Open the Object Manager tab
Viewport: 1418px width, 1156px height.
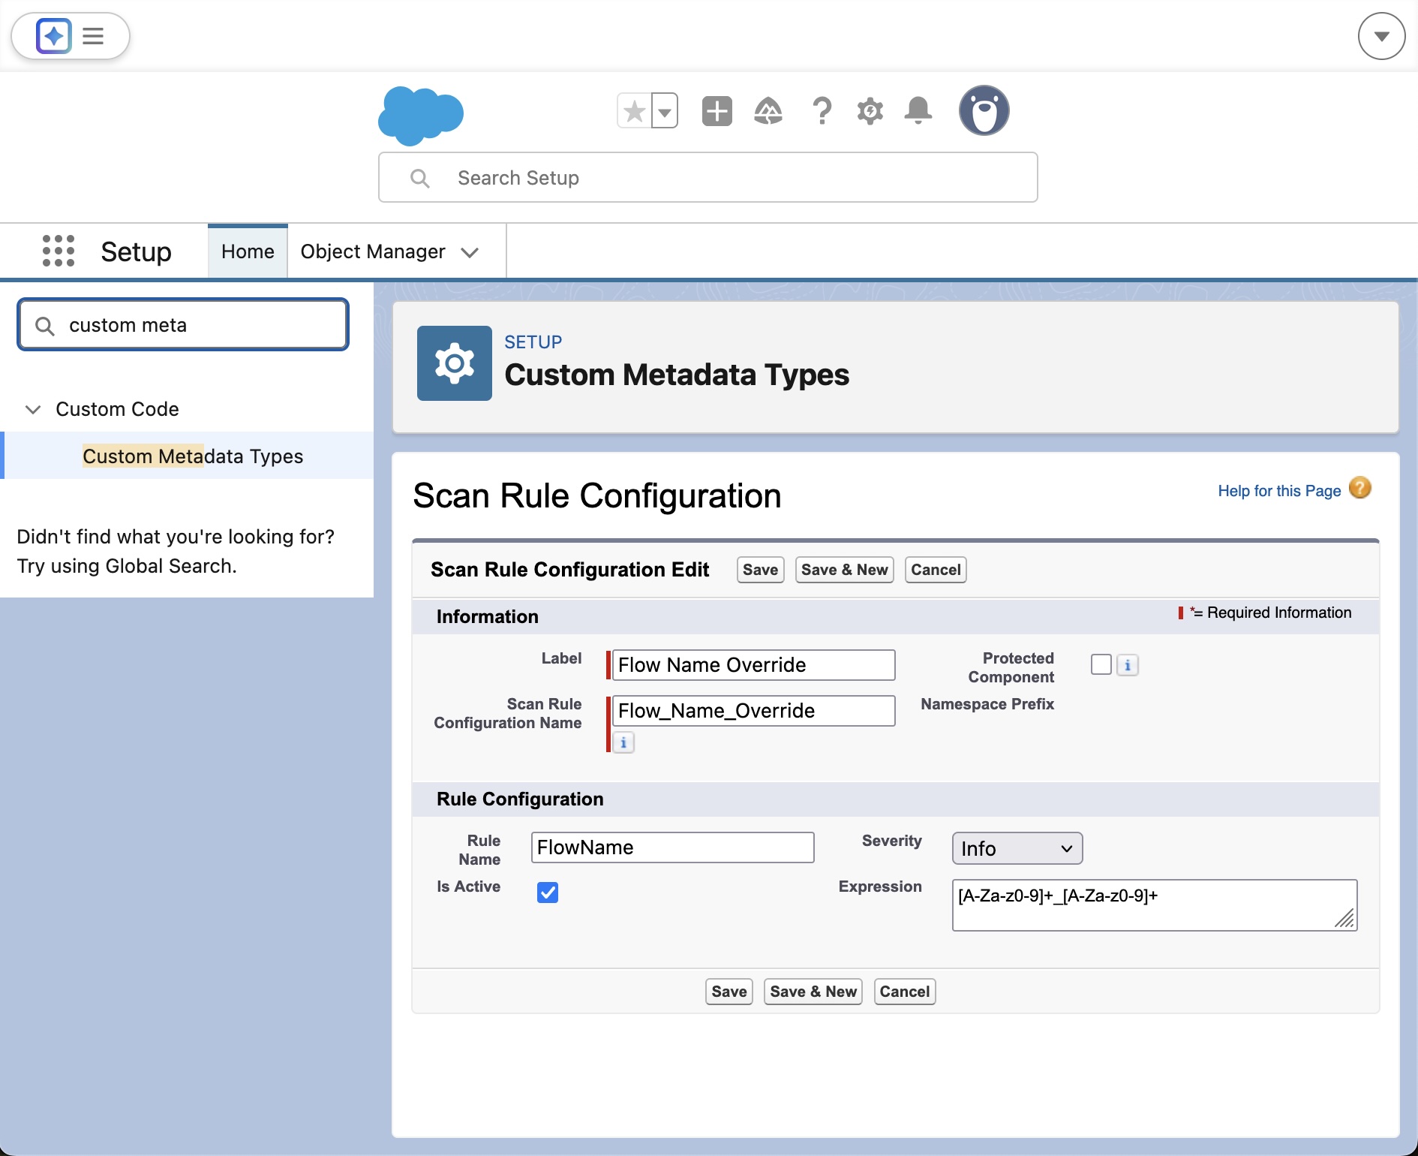[373, 251]
